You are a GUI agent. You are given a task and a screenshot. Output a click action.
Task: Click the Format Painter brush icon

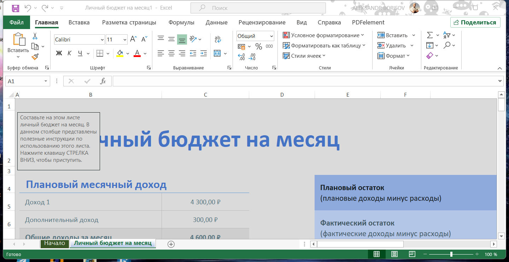35,57
